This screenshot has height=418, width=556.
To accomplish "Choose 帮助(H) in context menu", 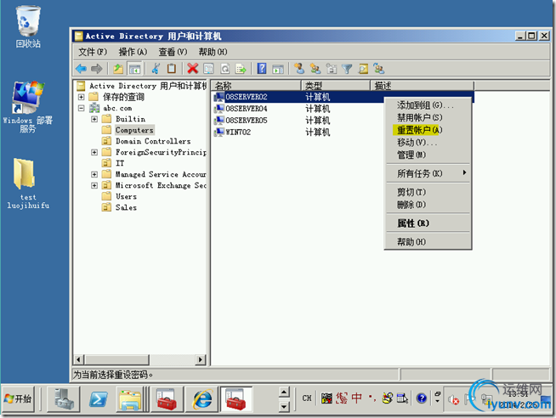I will pyautogui.click(x=428, y=242).
